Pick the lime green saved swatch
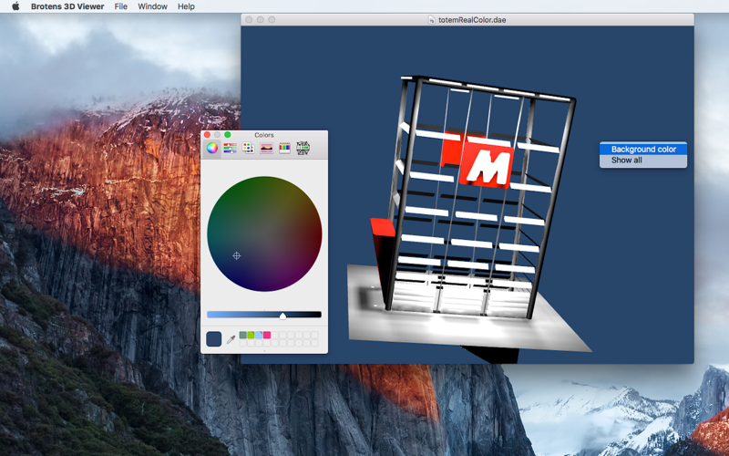 (251, 335)
